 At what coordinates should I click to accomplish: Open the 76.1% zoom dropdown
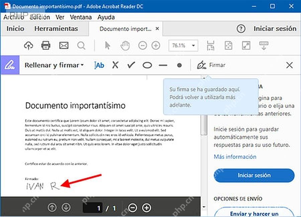(x=183, y=46)
